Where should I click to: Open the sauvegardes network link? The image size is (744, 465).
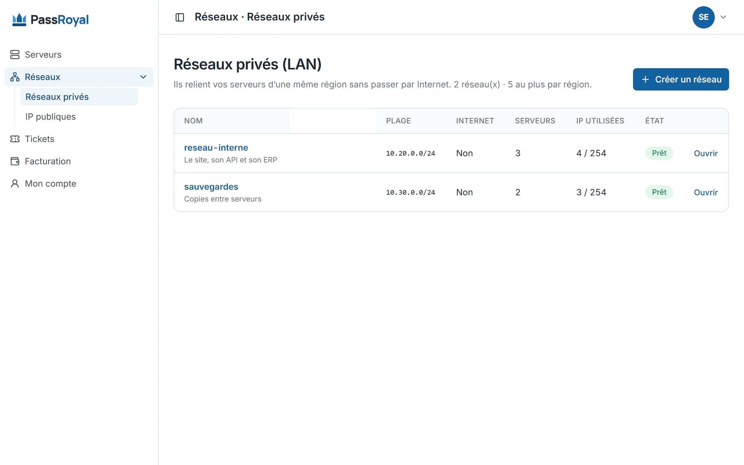[211, 187]
